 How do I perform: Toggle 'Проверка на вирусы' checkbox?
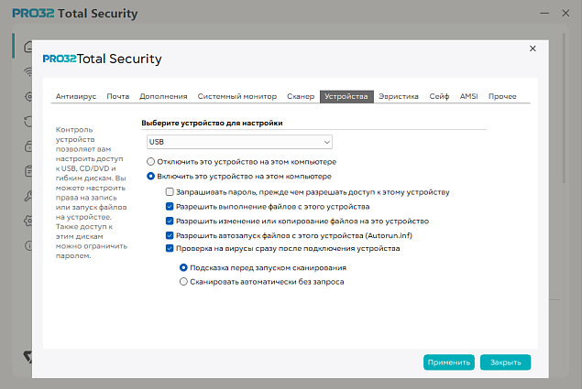[x=170, y=248]
